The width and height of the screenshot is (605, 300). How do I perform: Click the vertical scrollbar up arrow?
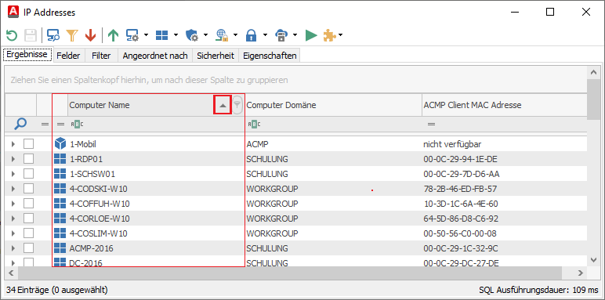(594, 73)
